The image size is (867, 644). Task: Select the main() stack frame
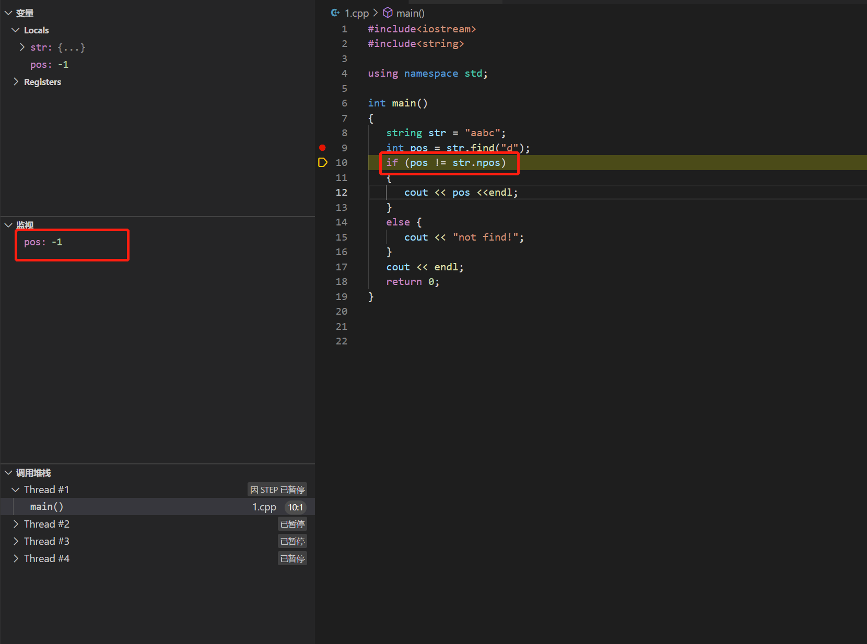pos(46,506)
